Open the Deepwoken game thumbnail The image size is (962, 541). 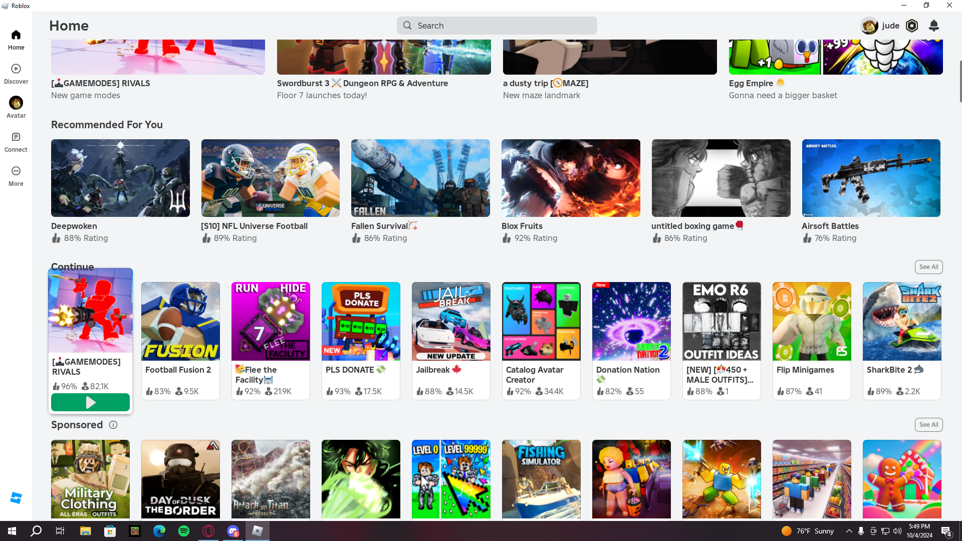120,178
